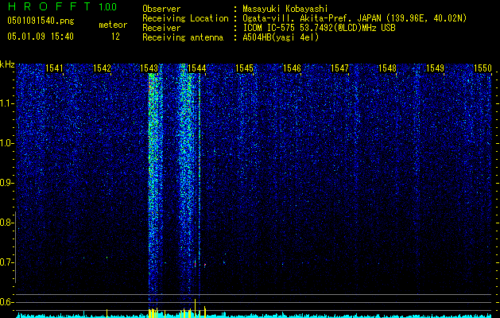Click the kHz axis unit label
Viewport: 500px width, 318px height.
(7, 64)
